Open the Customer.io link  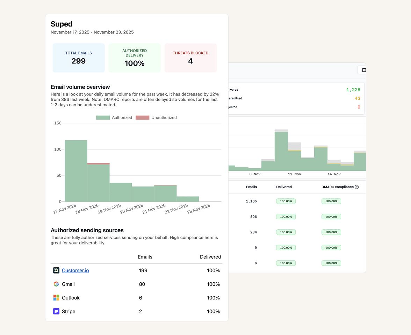(x=75, y=271)
